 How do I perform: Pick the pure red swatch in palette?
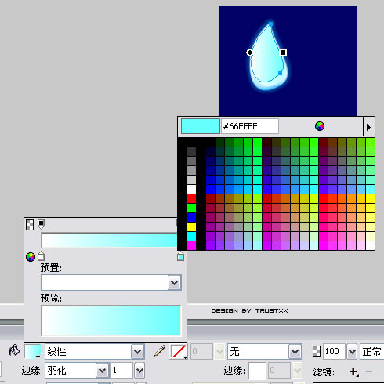pyautogui.click(x=191, y=198)
